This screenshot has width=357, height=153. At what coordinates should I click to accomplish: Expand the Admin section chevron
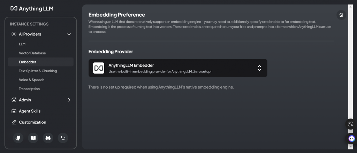69,100
